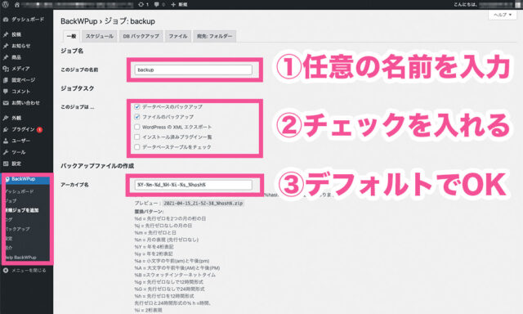The height and width of the screenshot is (314, 523).
Task: Click the 商品 pin icon
Action: coord(6,57)
